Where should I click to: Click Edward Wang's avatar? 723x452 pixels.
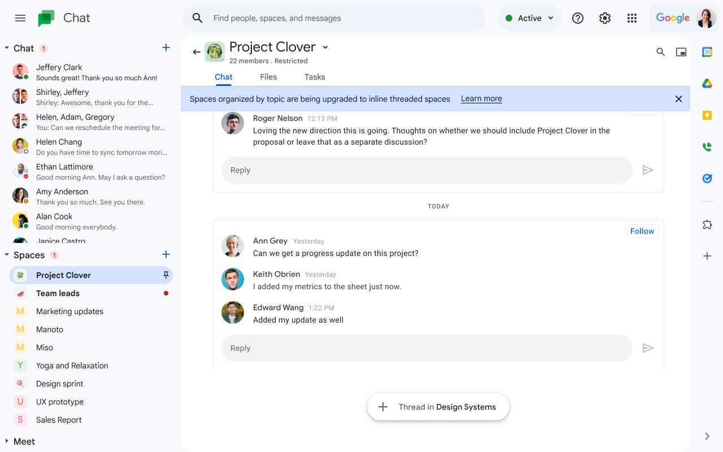click(233, 312)
